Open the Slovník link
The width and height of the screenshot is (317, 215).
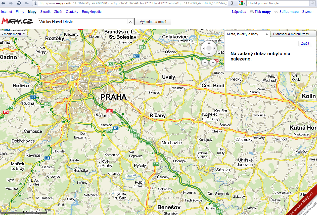[45, 12]
